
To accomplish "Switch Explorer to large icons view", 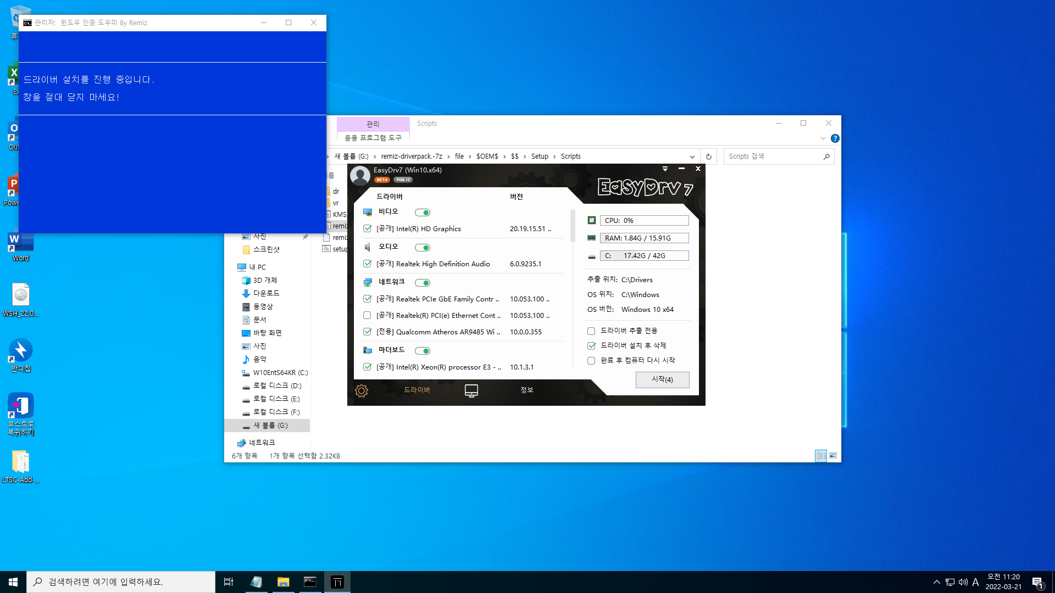I will (x=833, y=456).
